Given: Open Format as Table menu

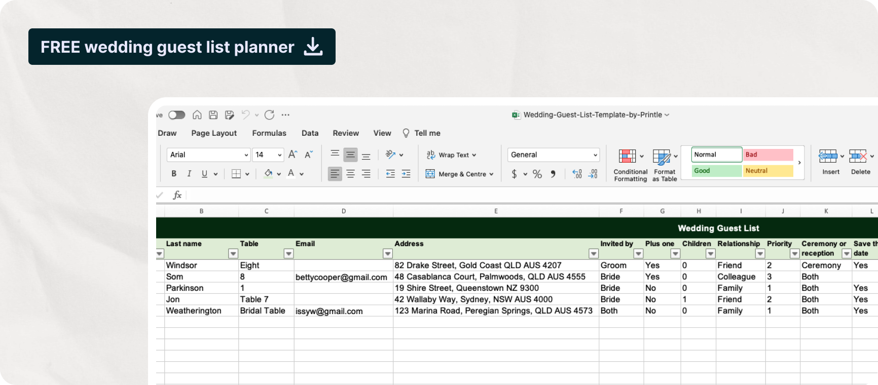Looking at the screenshot, I should 665,165.
